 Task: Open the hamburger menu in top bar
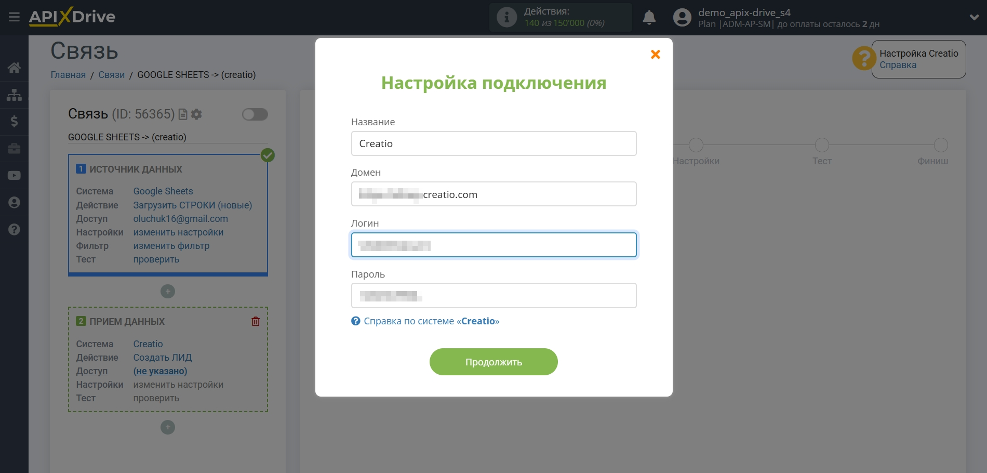14,17
